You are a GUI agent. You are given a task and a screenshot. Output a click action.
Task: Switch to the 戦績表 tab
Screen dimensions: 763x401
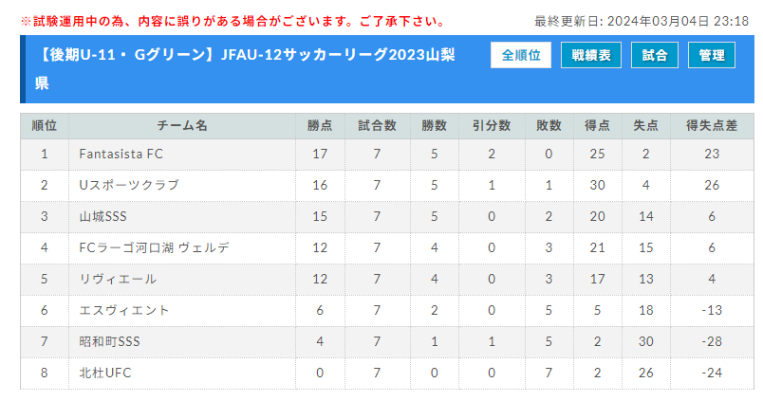pyautogui.click(x=590, y=55)
